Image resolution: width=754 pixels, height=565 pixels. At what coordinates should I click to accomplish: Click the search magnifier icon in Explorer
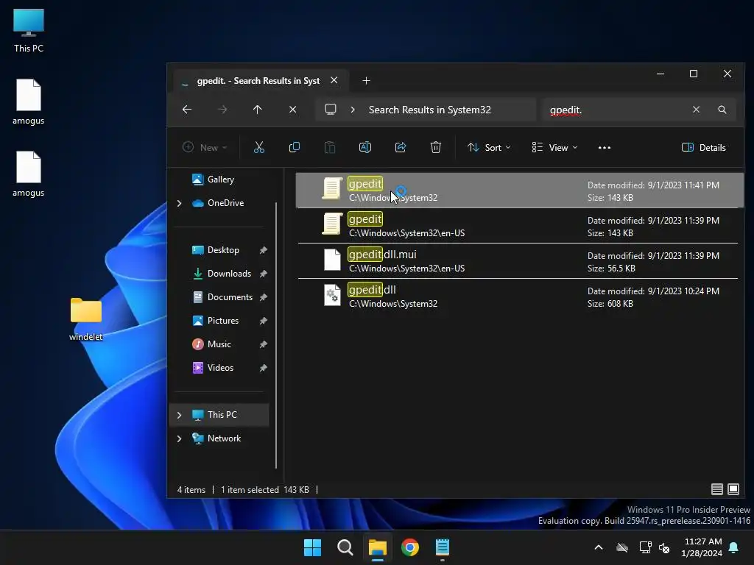(722, 110)
